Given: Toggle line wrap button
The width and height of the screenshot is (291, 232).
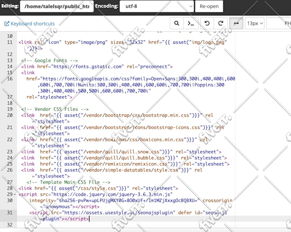Looking at the screenshot, I should [x=236, y=23].
